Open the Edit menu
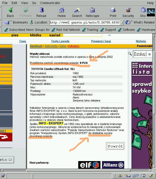156x179 pixels. (x=14, y=3)
